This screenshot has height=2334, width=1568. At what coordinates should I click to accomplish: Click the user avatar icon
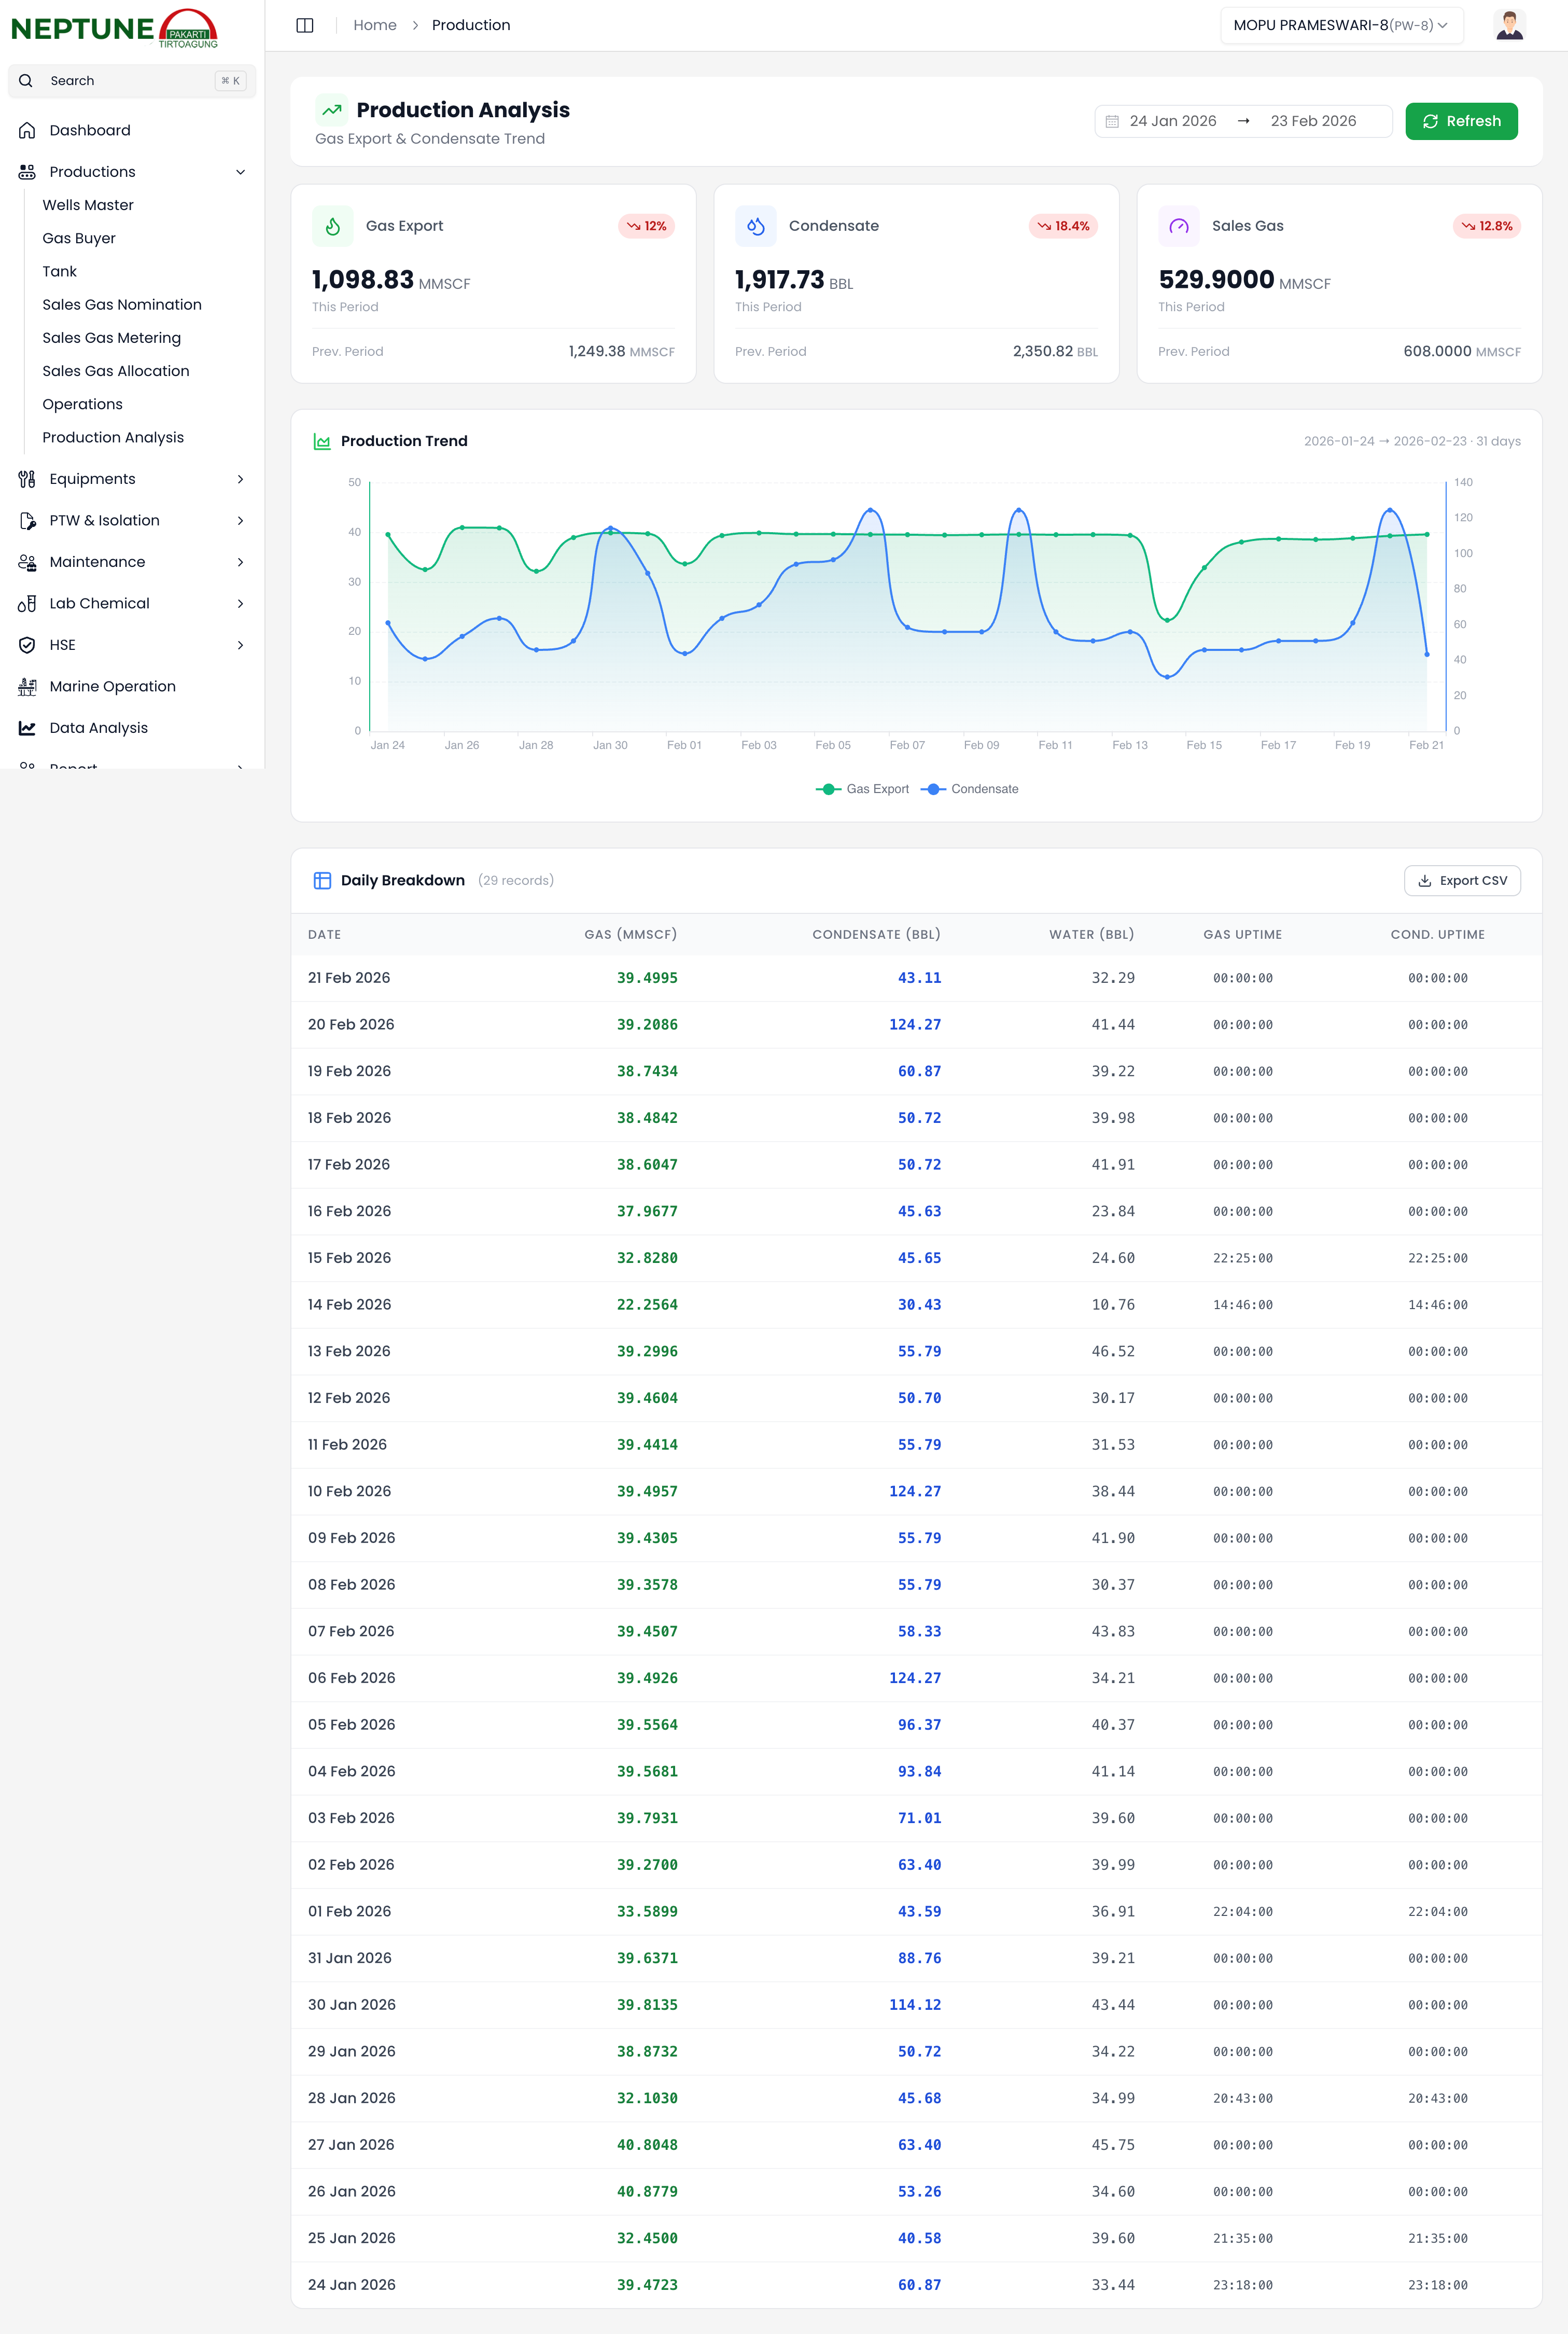(1509, 25)
